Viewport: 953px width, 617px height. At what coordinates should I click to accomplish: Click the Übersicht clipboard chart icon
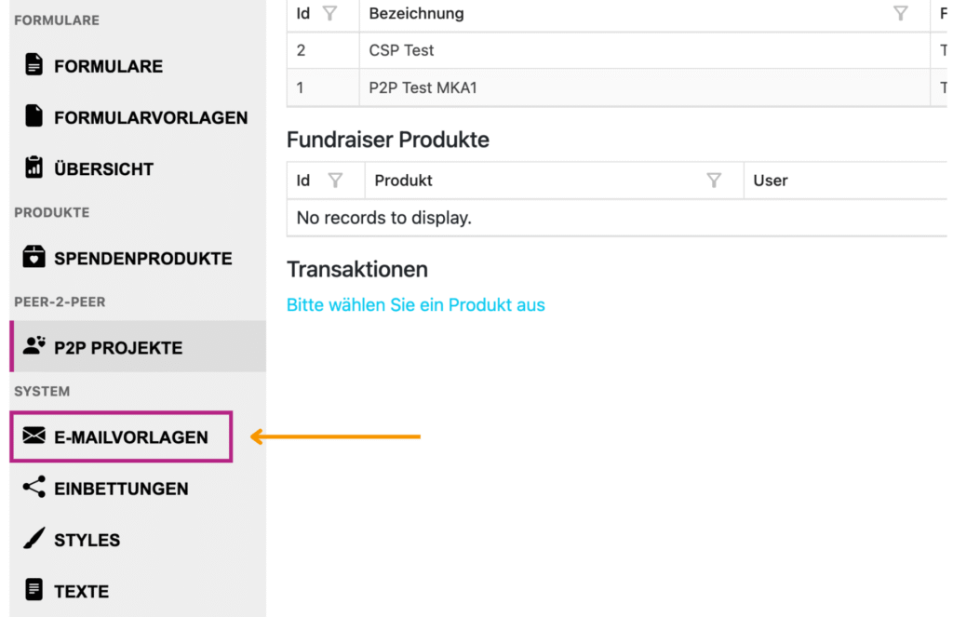coord(34,168)
